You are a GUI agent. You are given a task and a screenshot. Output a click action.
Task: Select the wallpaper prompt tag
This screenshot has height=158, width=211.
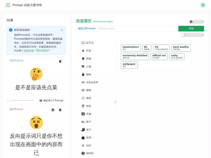[x=129, y=65]
